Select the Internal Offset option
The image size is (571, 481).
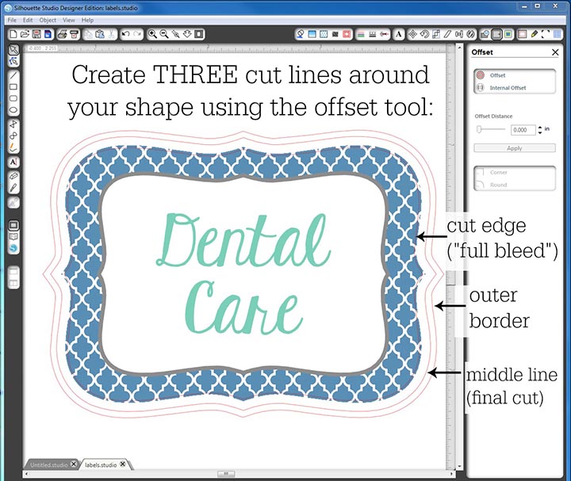[508, 88]
